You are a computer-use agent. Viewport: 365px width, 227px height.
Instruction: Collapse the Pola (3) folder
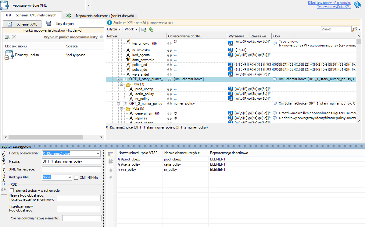pos(121,84)
